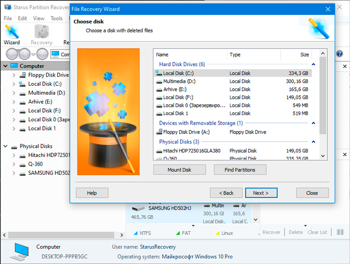Go forward with the navigation arrow
Viewport: 350px width, 264px height.
coord(24,54)
